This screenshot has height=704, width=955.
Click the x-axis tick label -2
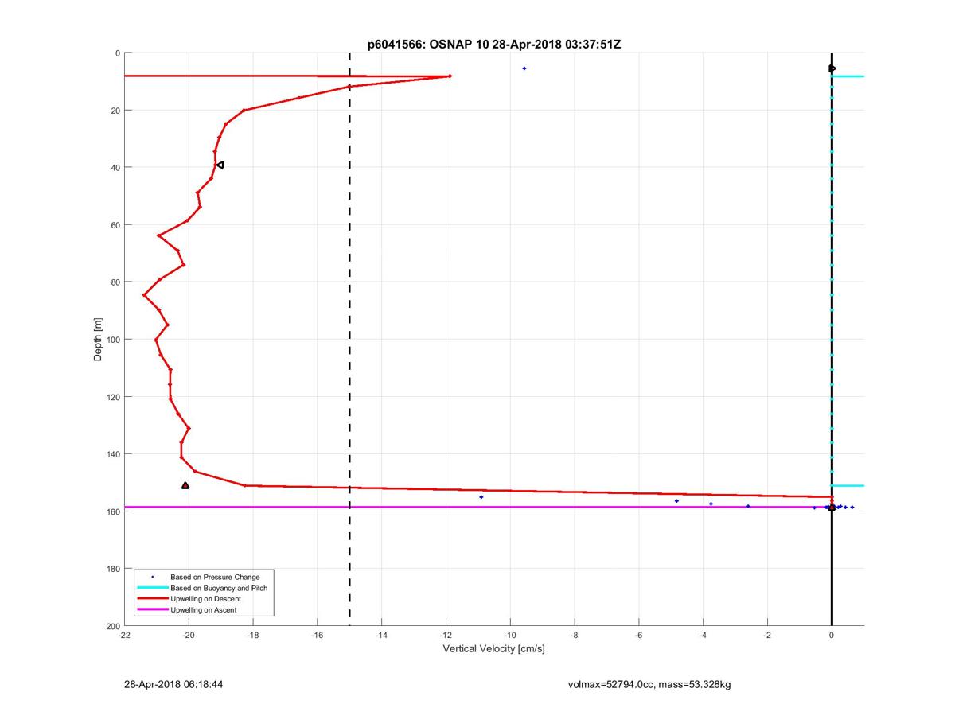click(x=767, y=636)
